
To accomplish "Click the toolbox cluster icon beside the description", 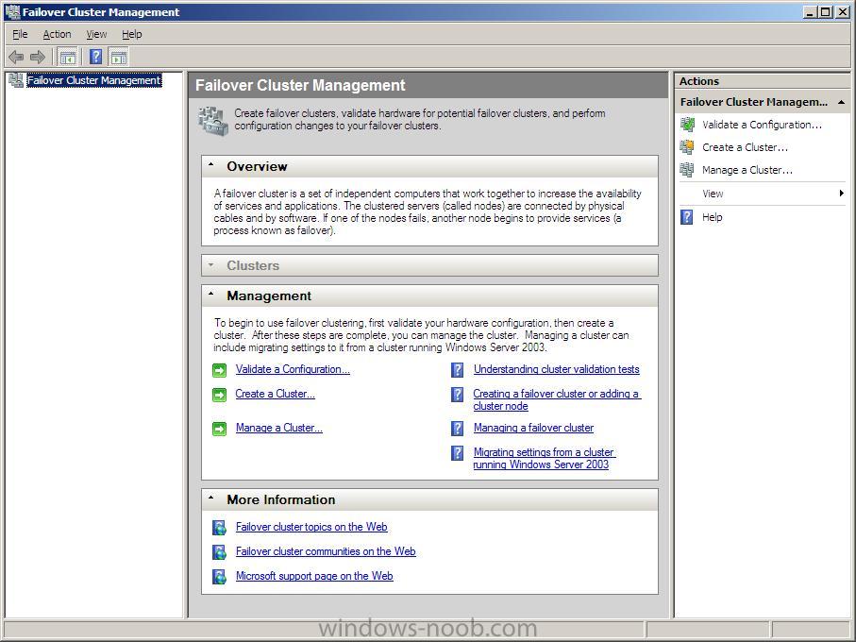I will [x=213, y=121].
